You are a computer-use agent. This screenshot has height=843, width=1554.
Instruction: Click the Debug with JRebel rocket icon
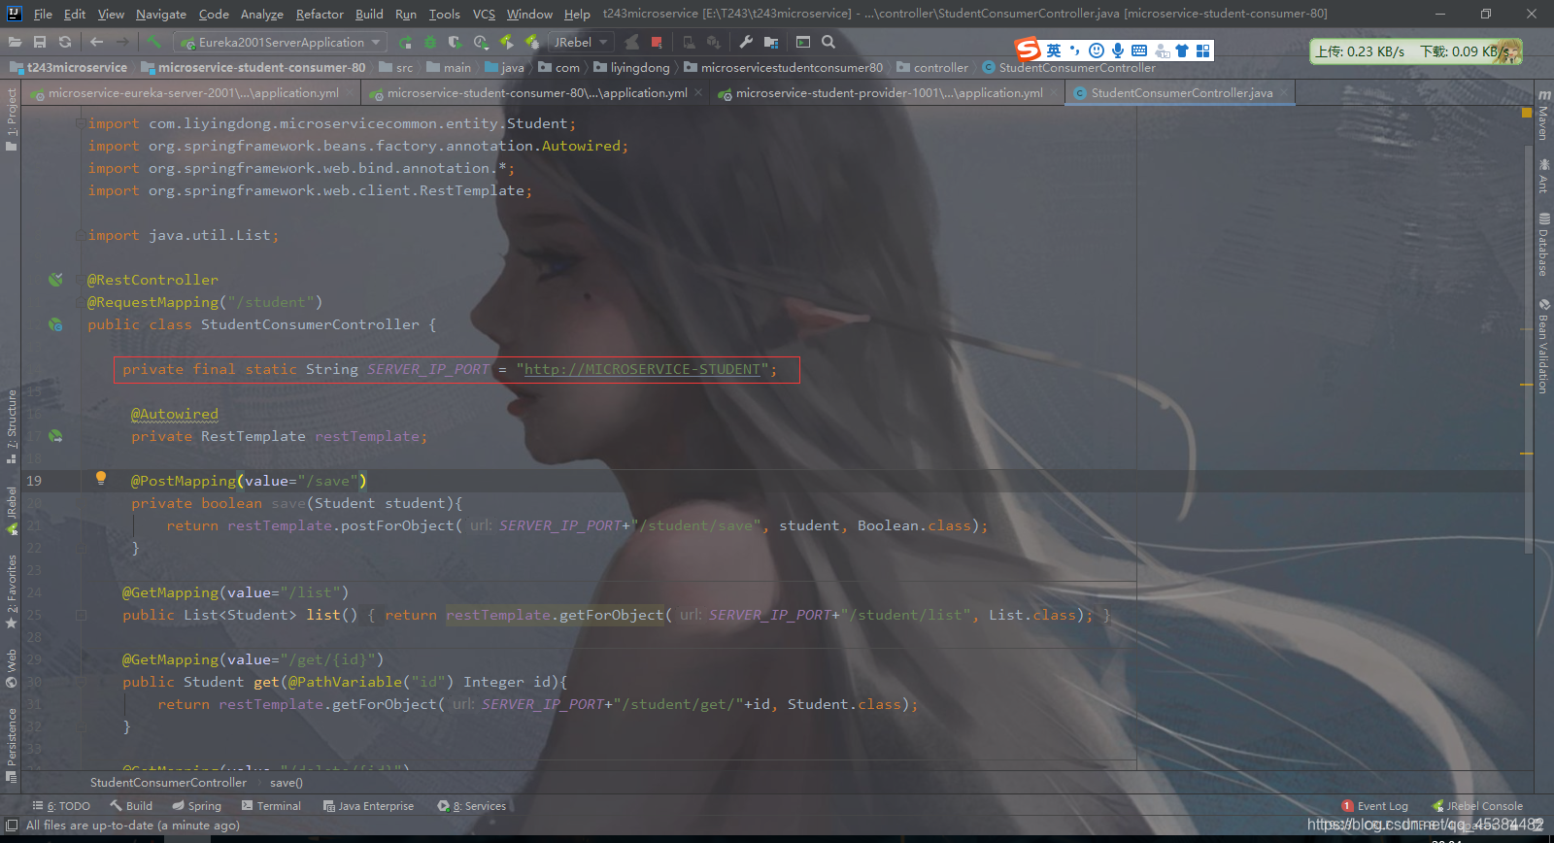[x=531, y=42]
